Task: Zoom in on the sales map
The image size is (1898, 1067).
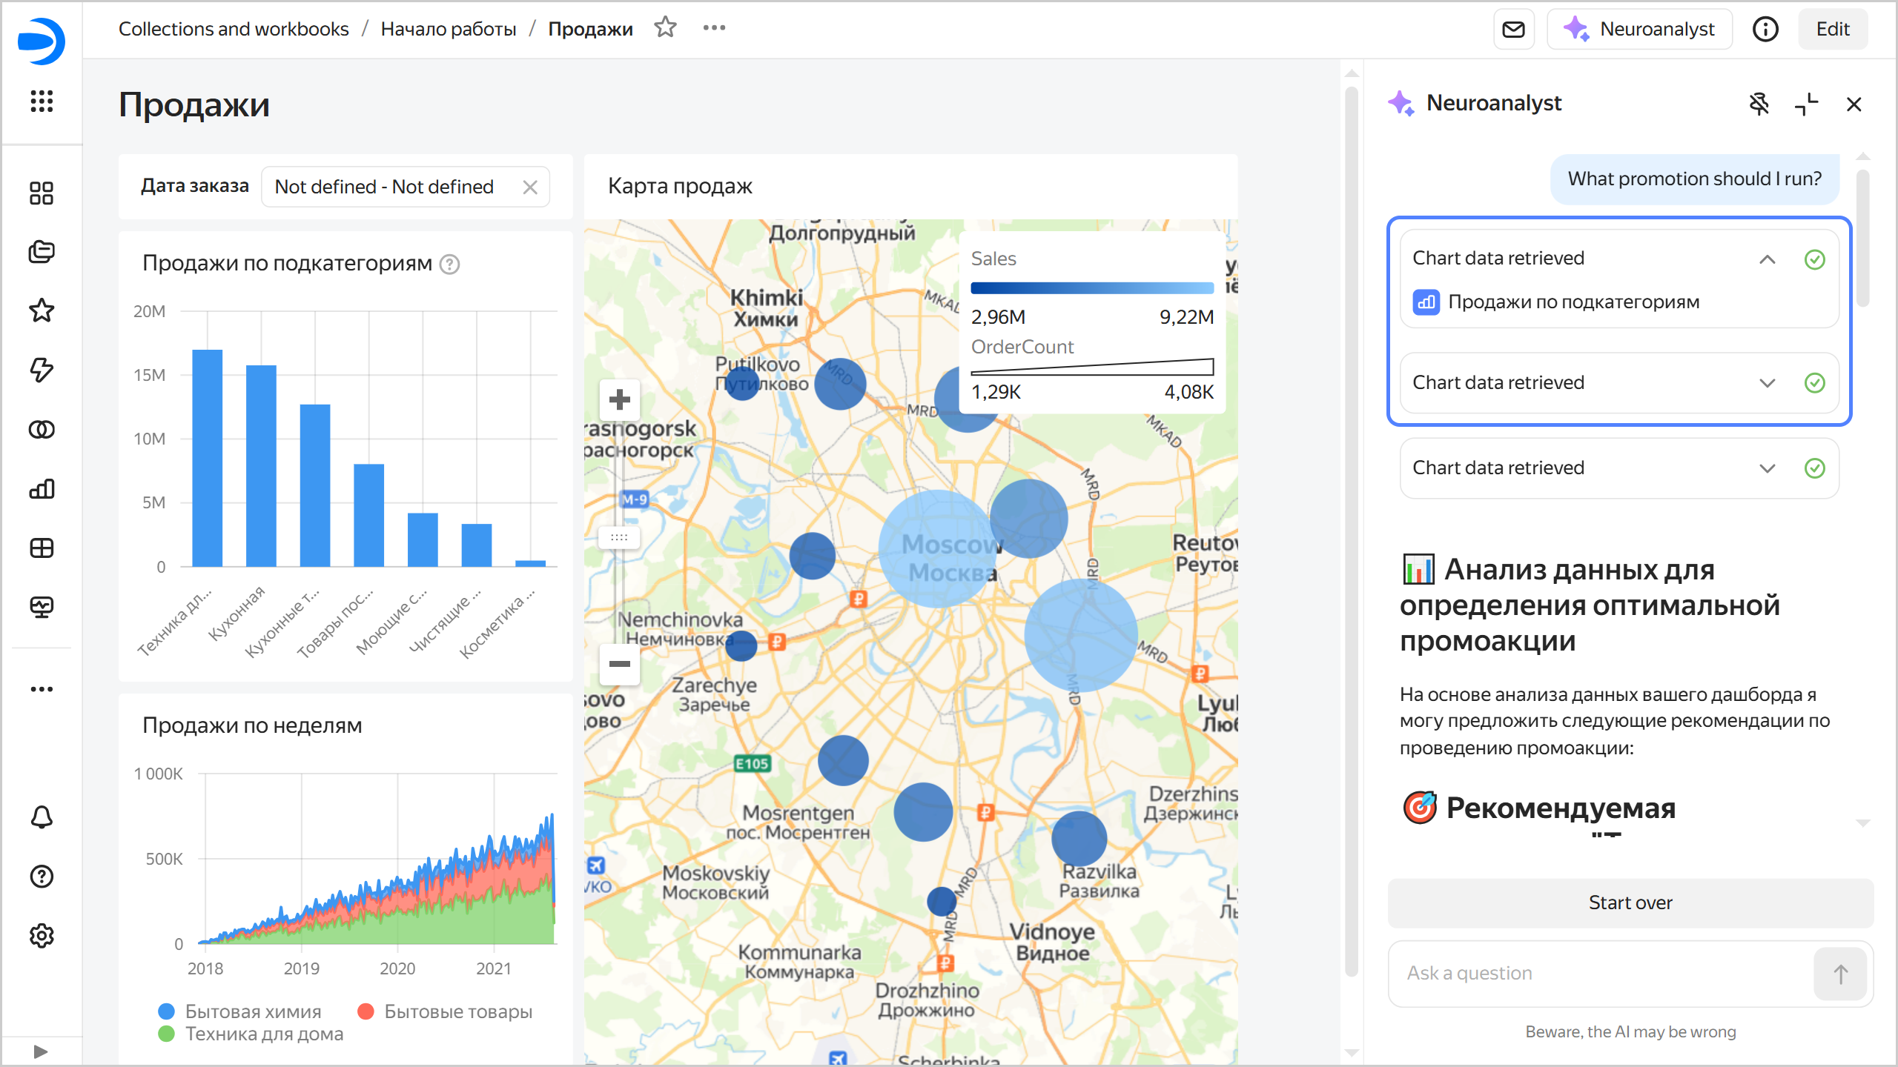Action: [619, 400]
